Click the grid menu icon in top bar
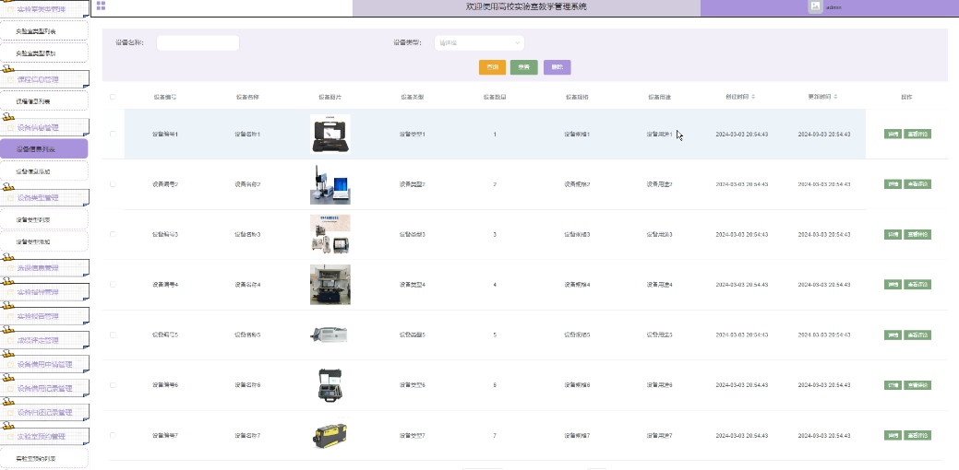The width and height of the screenshot is (959, 470). [101, 6]
